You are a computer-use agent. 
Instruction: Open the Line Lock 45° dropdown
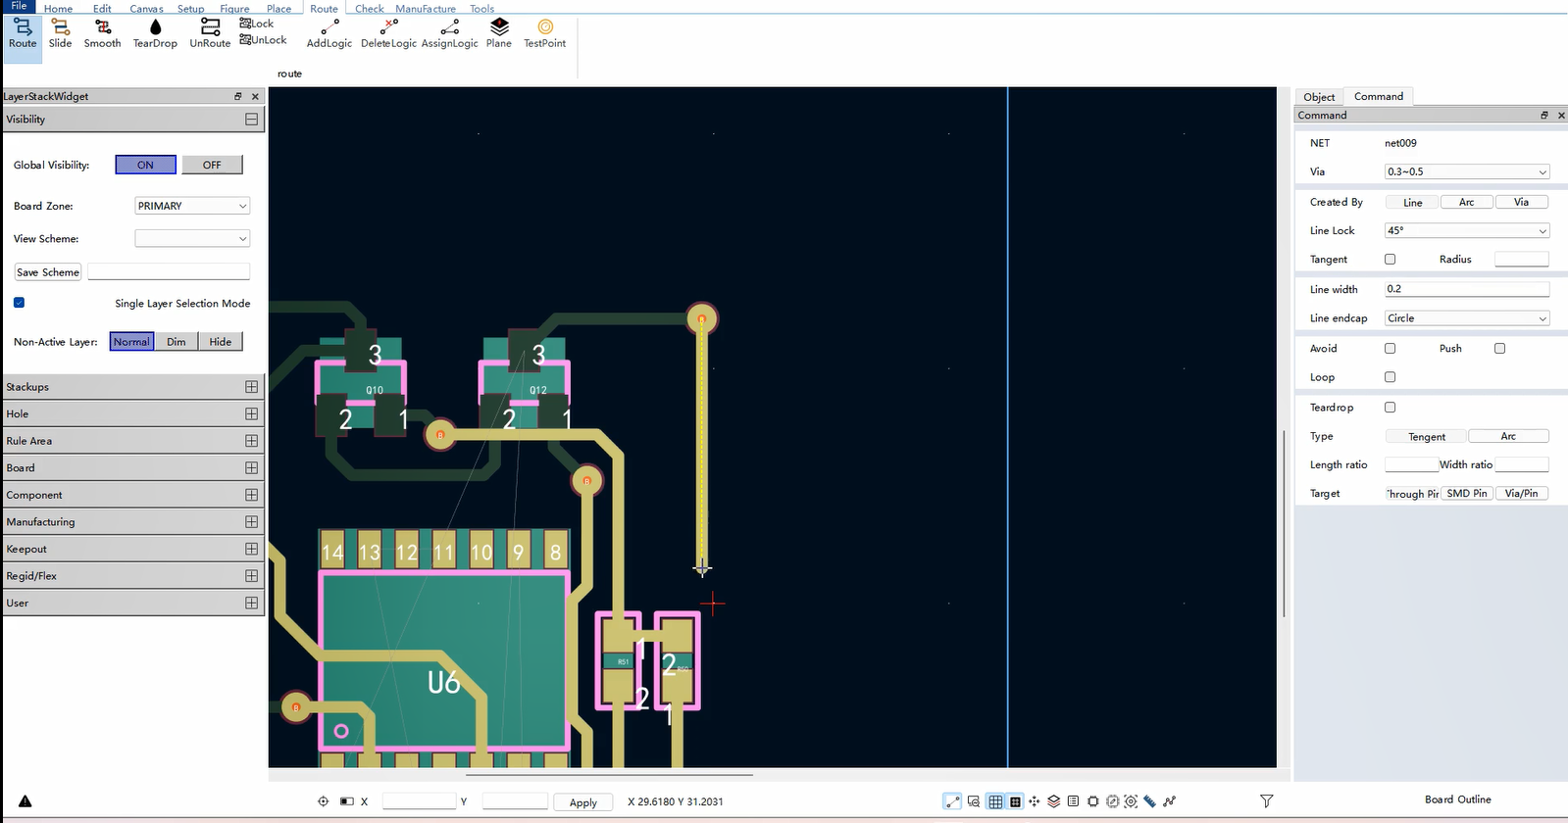[1466, 230]
